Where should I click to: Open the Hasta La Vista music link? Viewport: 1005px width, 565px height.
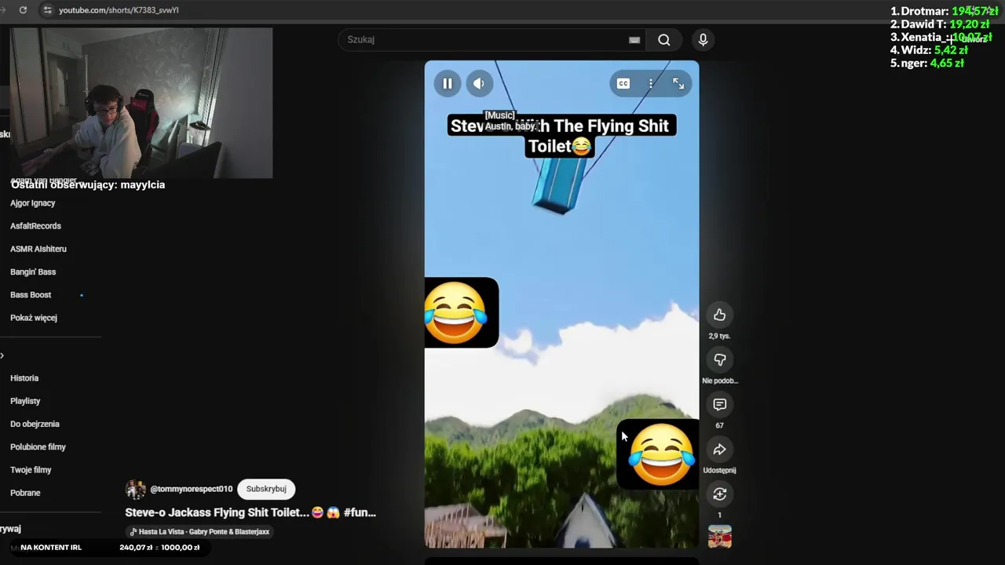[x=199, y=531]
